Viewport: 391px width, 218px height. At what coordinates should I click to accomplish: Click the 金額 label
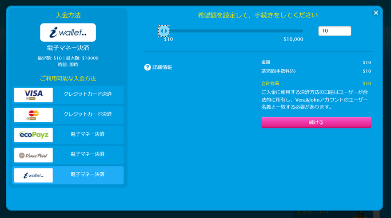click(266, 62)
